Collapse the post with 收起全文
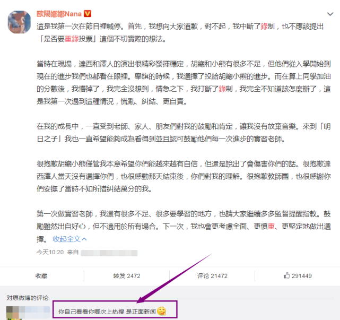The image size is (340, 320). tap(69, 239)
